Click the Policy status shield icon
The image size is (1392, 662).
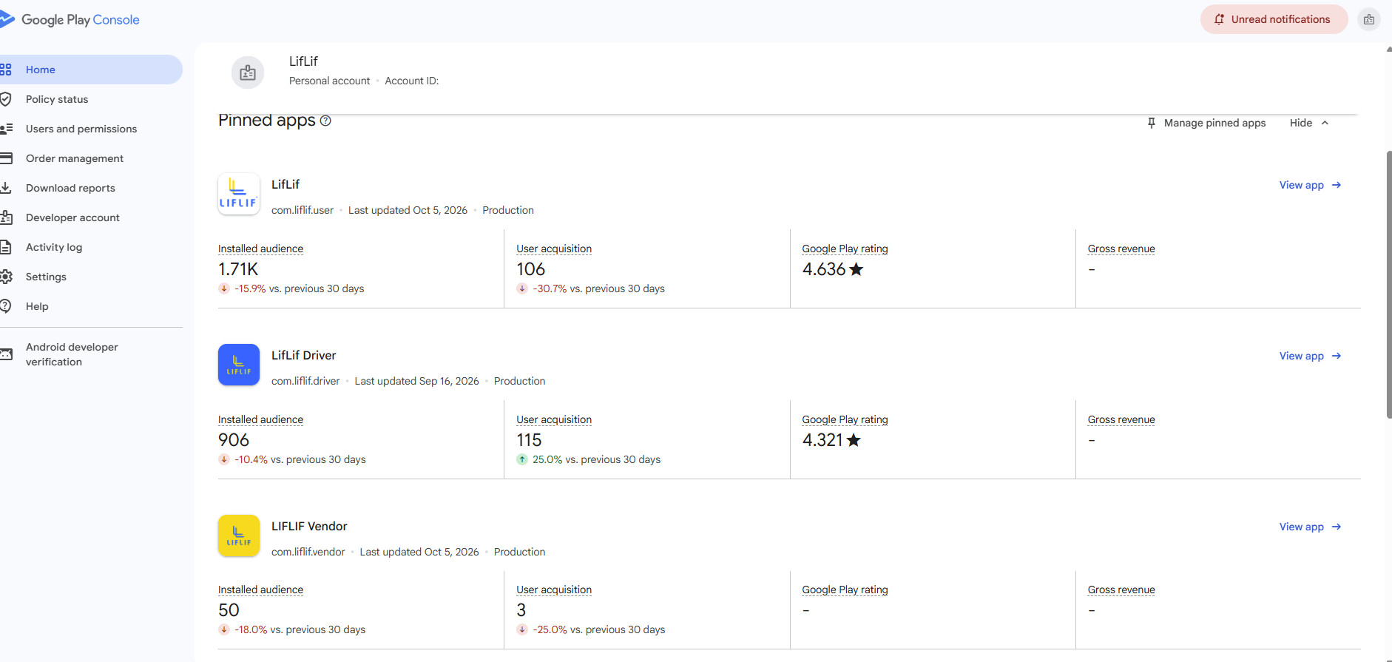(6, 99)
